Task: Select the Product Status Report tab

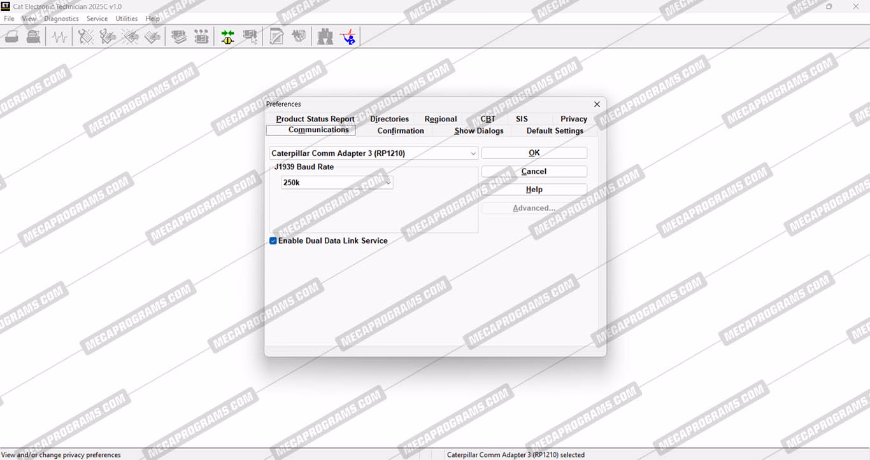Action: (x=315, y=119)
